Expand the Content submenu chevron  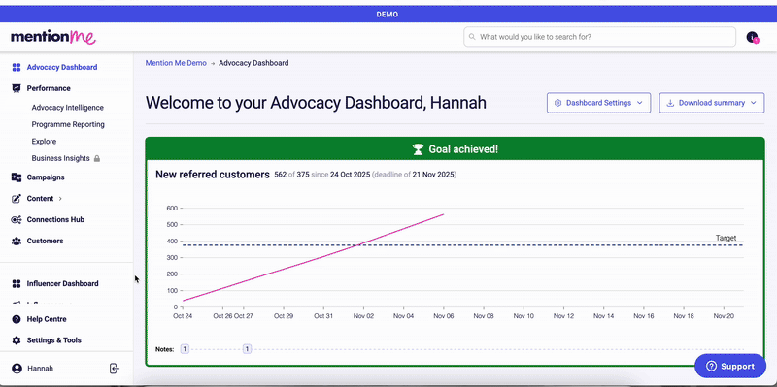tap(60, 199)
